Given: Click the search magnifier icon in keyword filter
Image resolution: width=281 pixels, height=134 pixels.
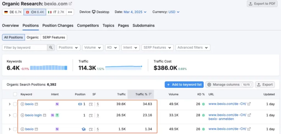Looking at the screenshot, I should (x=51, y=48).
